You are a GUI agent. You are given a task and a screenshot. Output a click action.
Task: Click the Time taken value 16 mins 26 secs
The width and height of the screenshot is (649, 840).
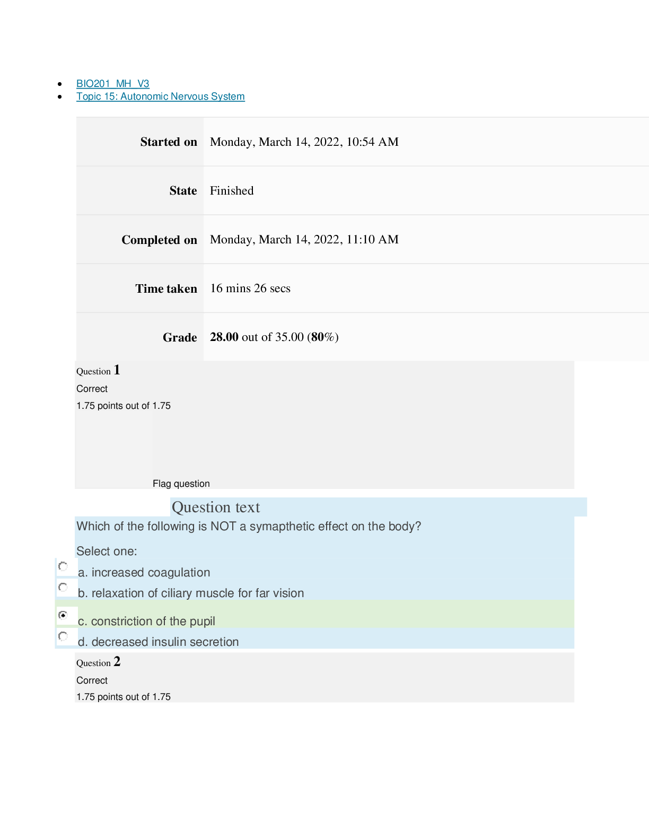click(x=250, y=288)
